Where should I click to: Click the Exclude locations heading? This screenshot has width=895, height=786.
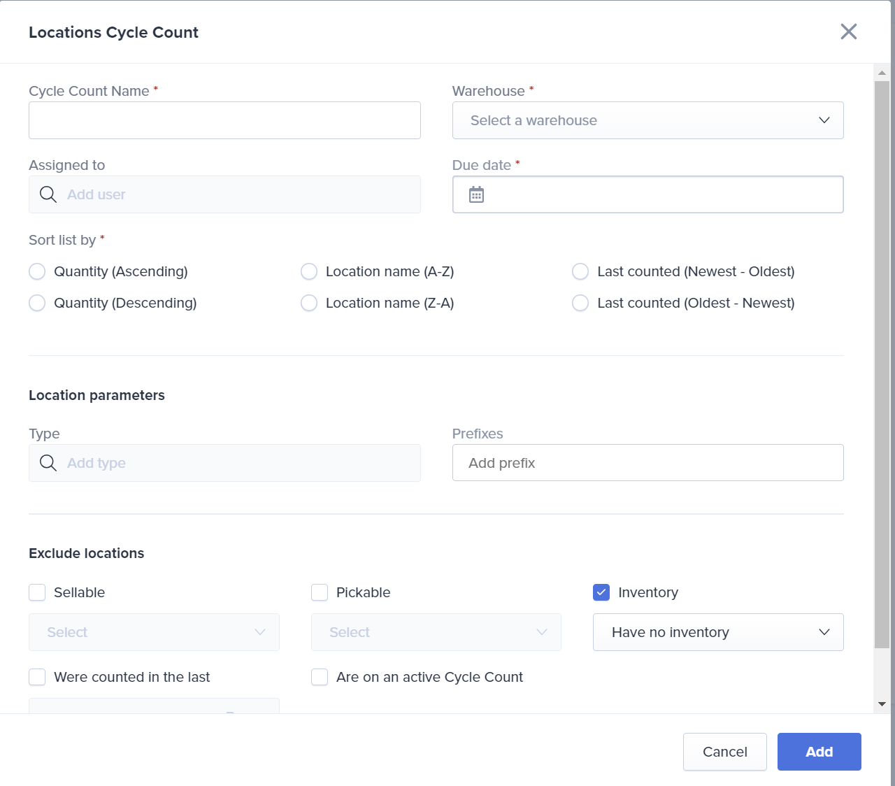coord(86,553)
